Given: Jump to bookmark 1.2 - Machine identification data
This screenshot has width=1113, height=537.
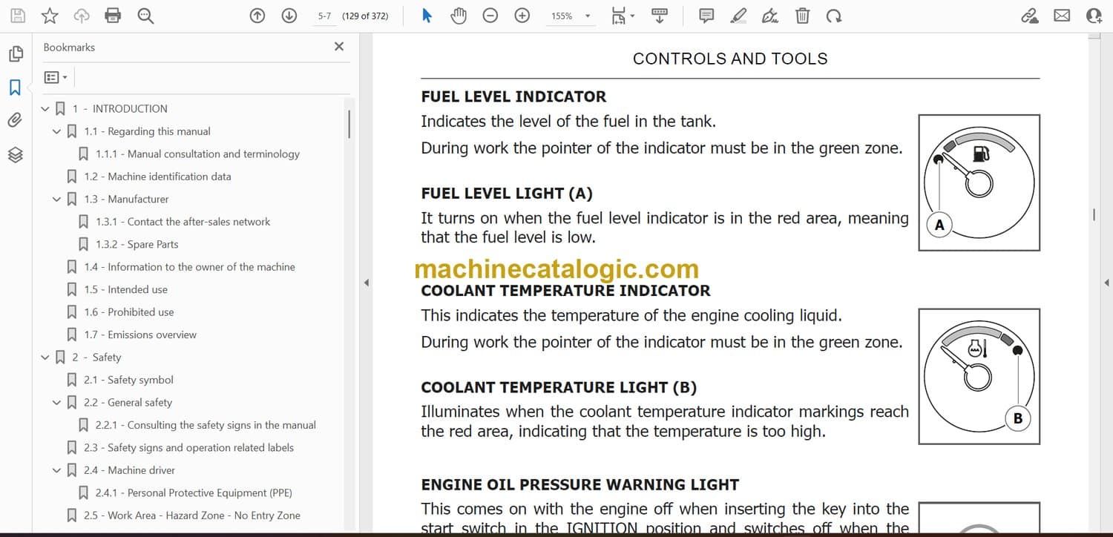Looking at the screenshot, I should (x=157, y=177).
